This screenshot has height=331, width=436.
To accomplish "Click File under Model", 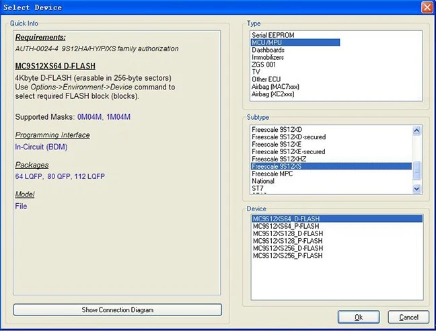I will [x=21, y=207].
